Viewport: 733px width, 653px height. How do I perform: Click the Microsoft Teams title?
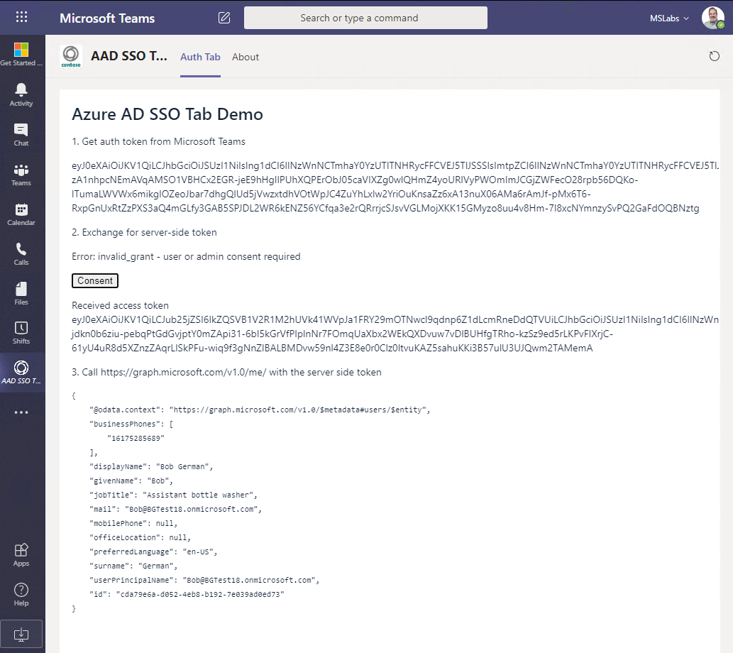pyautogui.click(x=107, y=18)
